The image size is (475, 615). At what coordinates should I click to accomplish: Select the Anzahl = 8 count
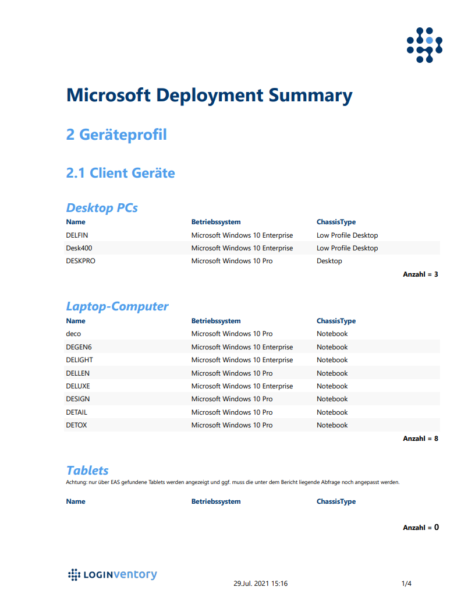coord(420,439)
